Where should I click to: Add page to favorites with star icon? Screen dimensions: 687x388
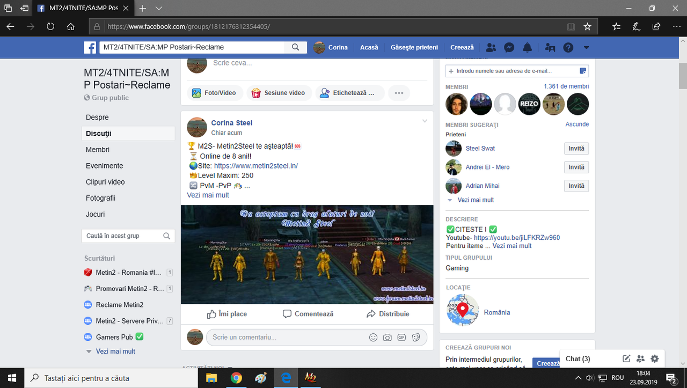tap(588, 26)
